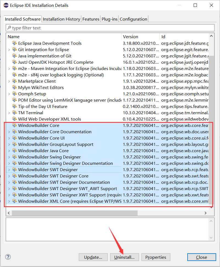
Task: Click the icon beside Mylyn WikiText Editors
Action: 15,87
